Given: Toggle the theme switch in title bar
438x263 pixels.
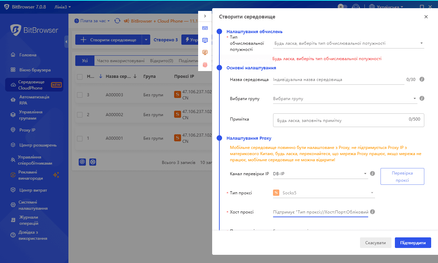Looking at the screenshot, I should click(x=342, y=7).
